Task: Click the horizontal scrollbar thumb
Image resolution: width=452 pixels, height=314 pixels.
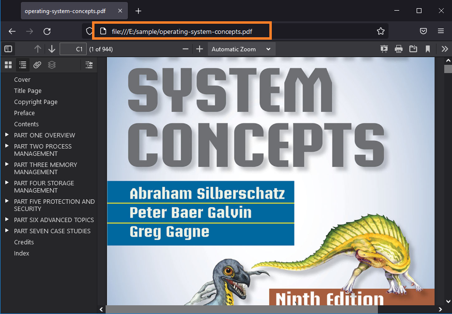Action: click(x=242, y=309)
